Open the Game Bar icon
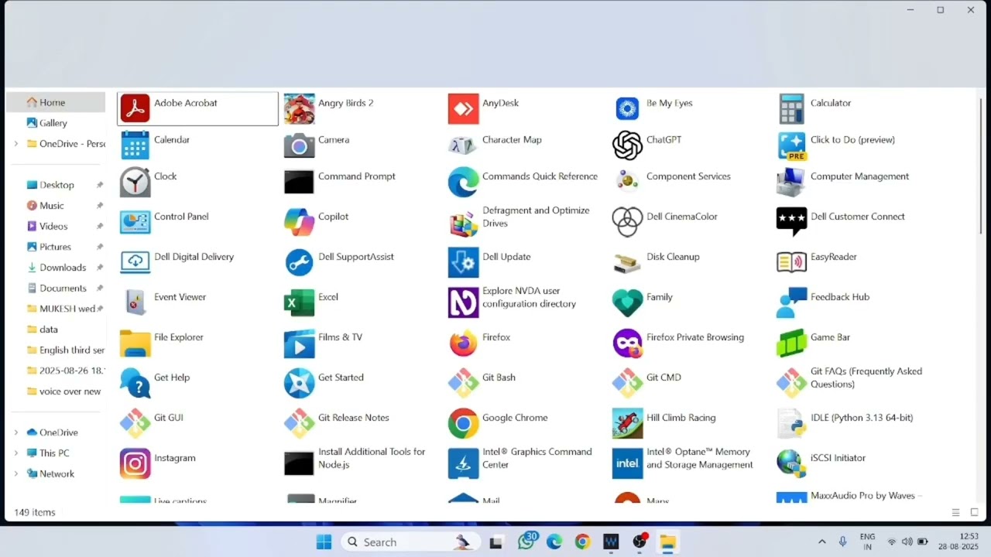This screenshot has height=557, width=991. click(791, 343)
